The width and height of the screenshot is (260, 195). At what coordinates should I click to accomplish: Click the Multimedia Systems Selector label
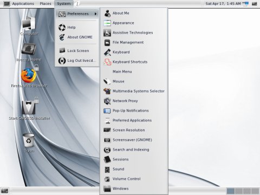coord(139,91)
